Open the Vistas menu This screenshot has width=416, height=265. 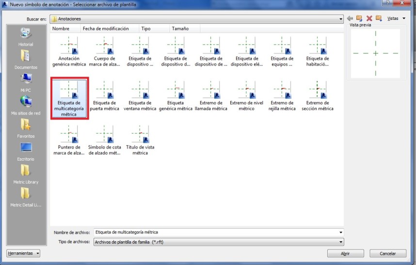coord(396,18)
